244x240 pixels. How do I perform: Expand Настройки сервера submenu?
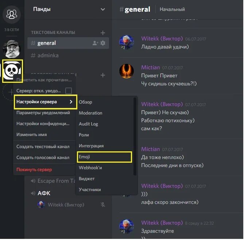coord(46,102)
